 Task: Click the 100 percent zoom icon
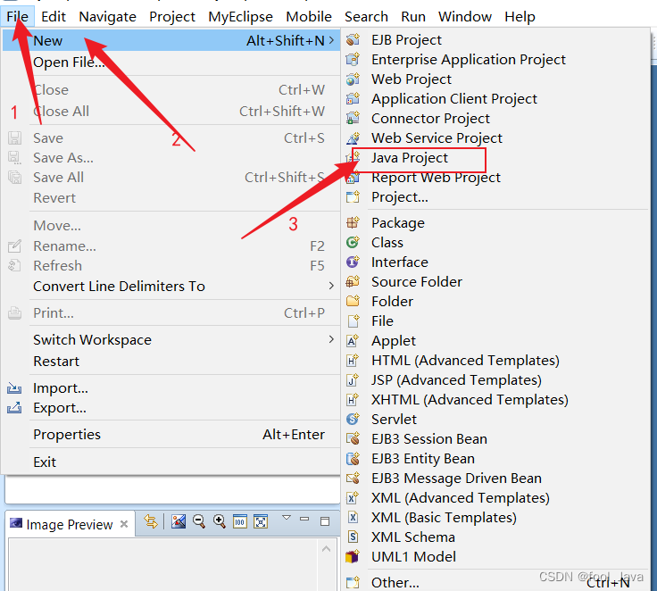tap(239, 521)
